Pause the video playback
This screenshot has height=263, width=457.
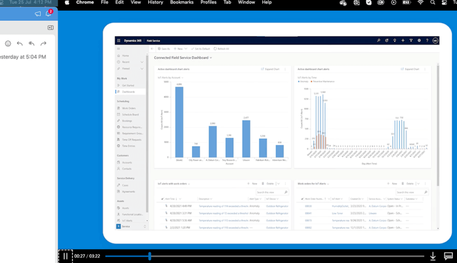(65, 256)
